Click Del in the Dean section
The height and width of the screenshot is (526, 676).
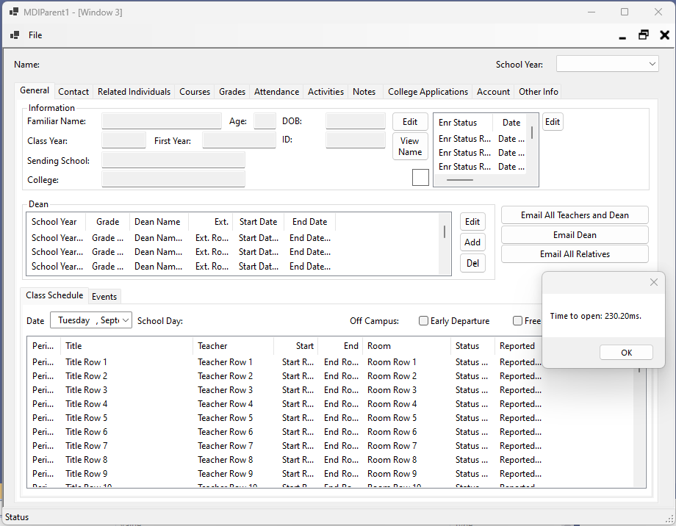[x=472, y=263]
